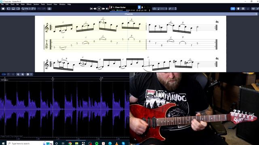Select the ChuoLicks document tab
This screenshot has width=259, height=145.
[129, 14]
